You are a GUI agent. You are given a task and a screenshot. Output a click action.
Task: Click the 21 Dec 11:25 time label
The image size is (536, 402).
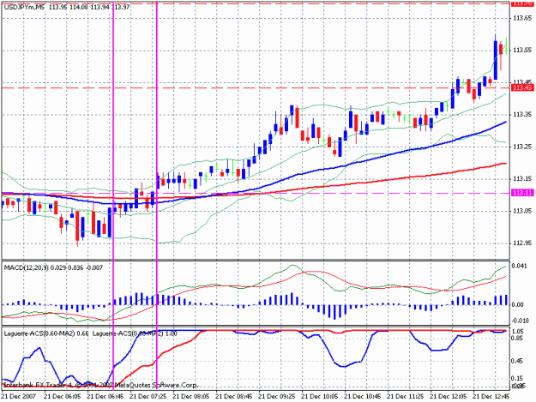[406, 396]
